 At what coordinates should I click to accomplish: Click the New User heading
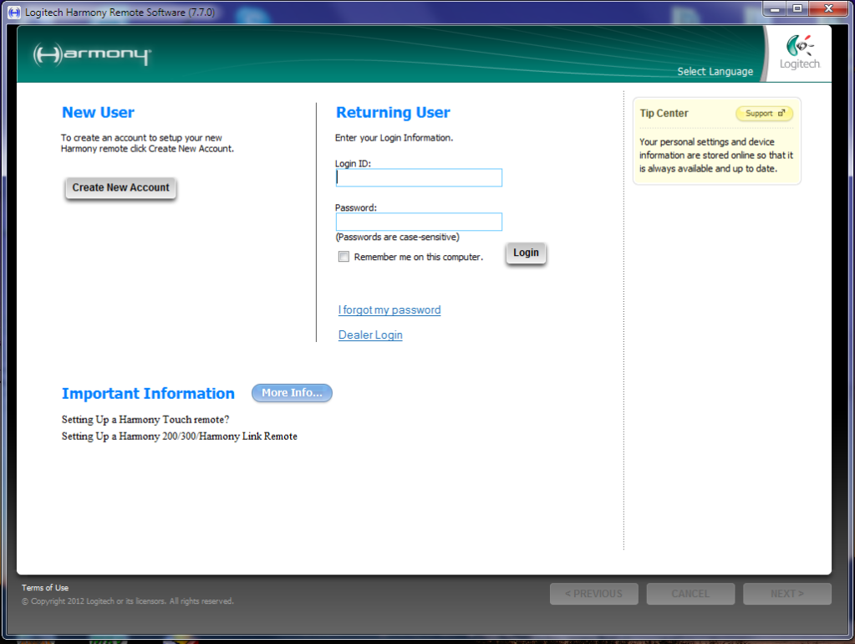coord(98,112)
